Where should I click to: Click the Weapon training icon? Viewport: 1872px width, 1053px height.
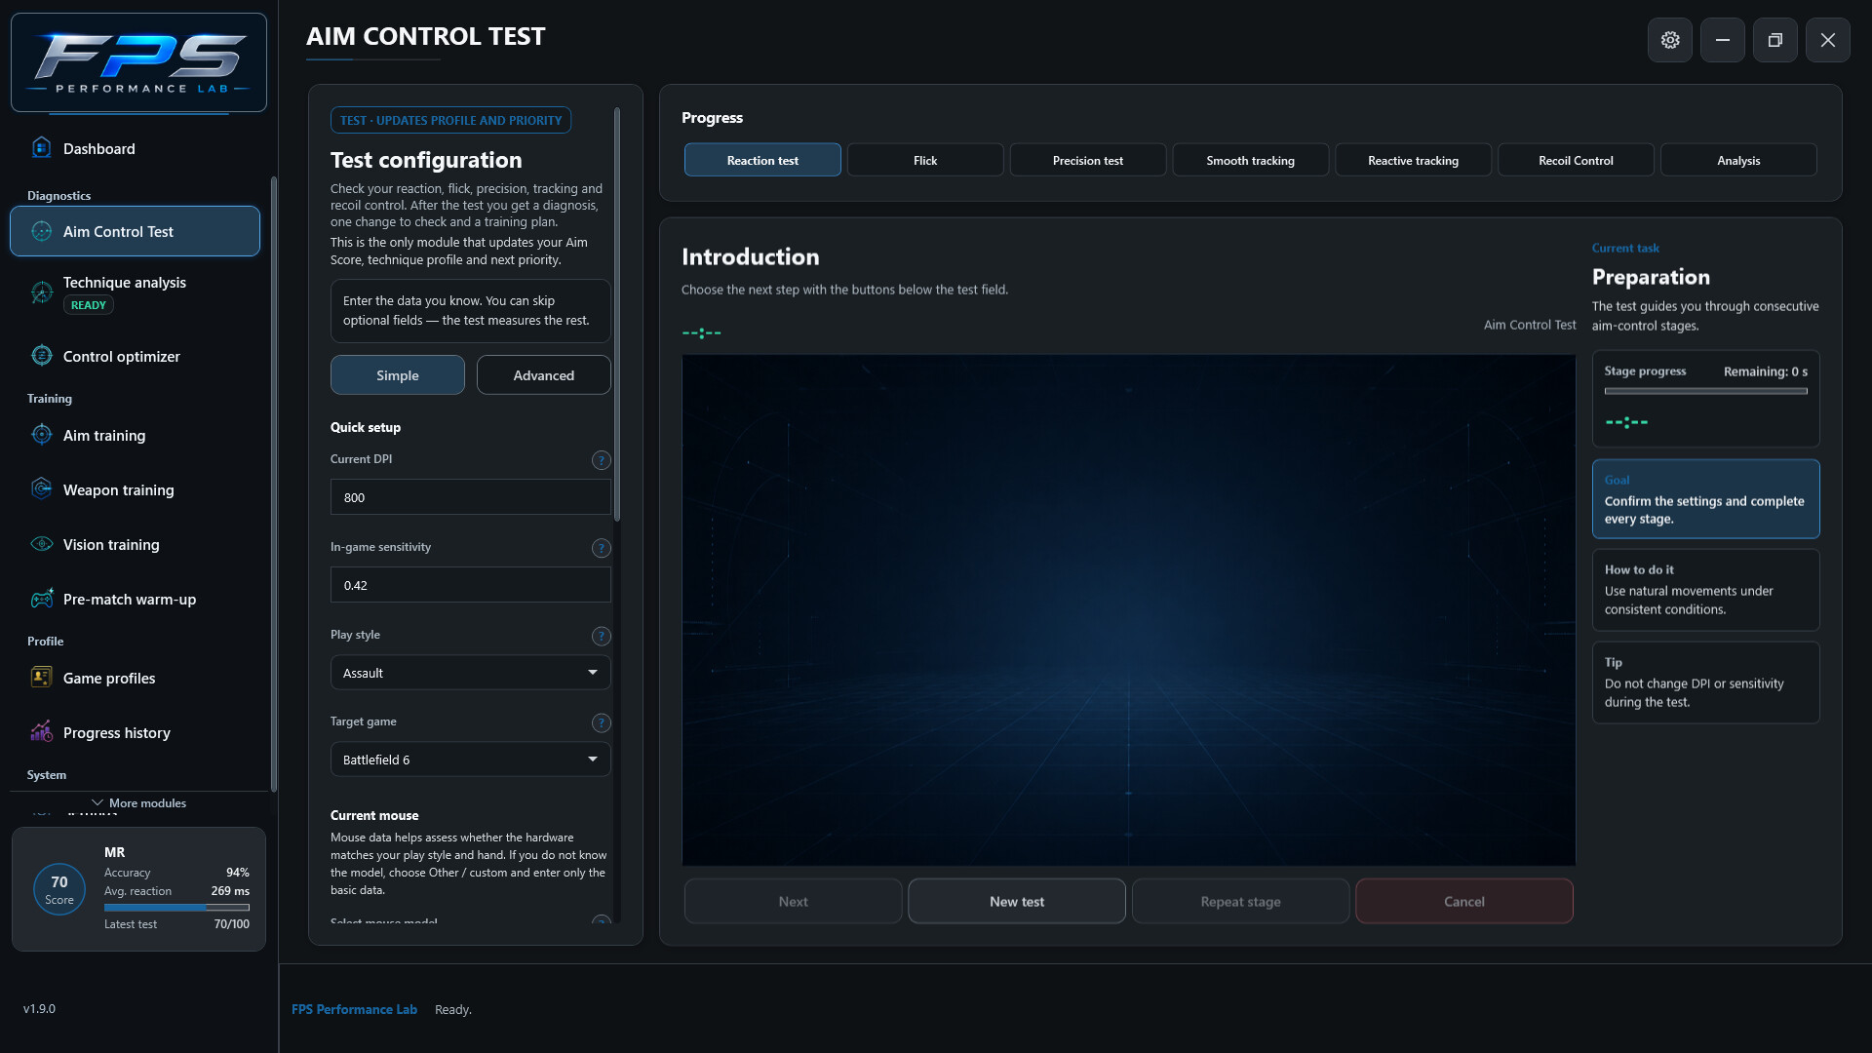pos(41,489)
